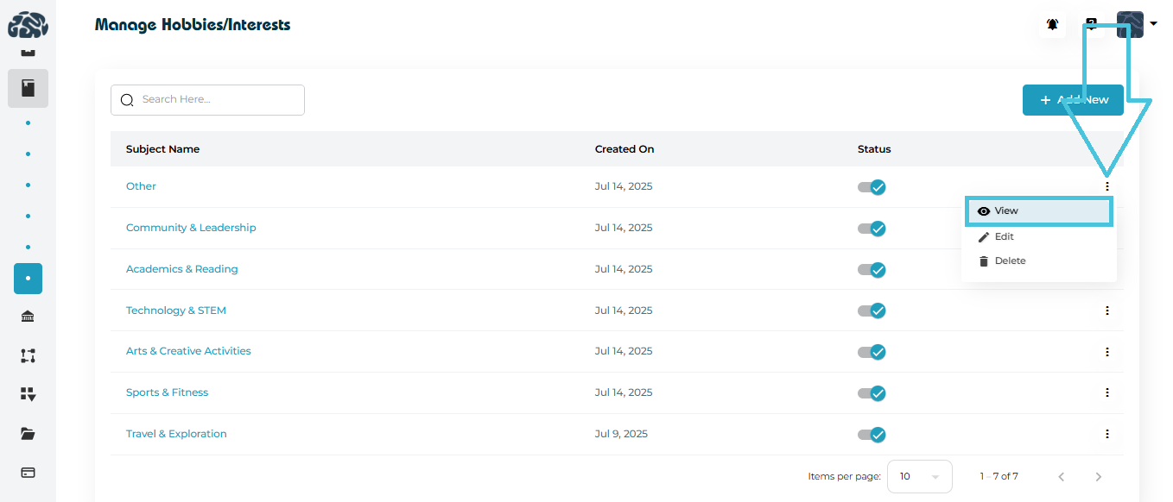The image size is (1173, 502).
Task: Click the connected nodes sidebar icon
Action: pyautogui.click(x=28, y=355)
